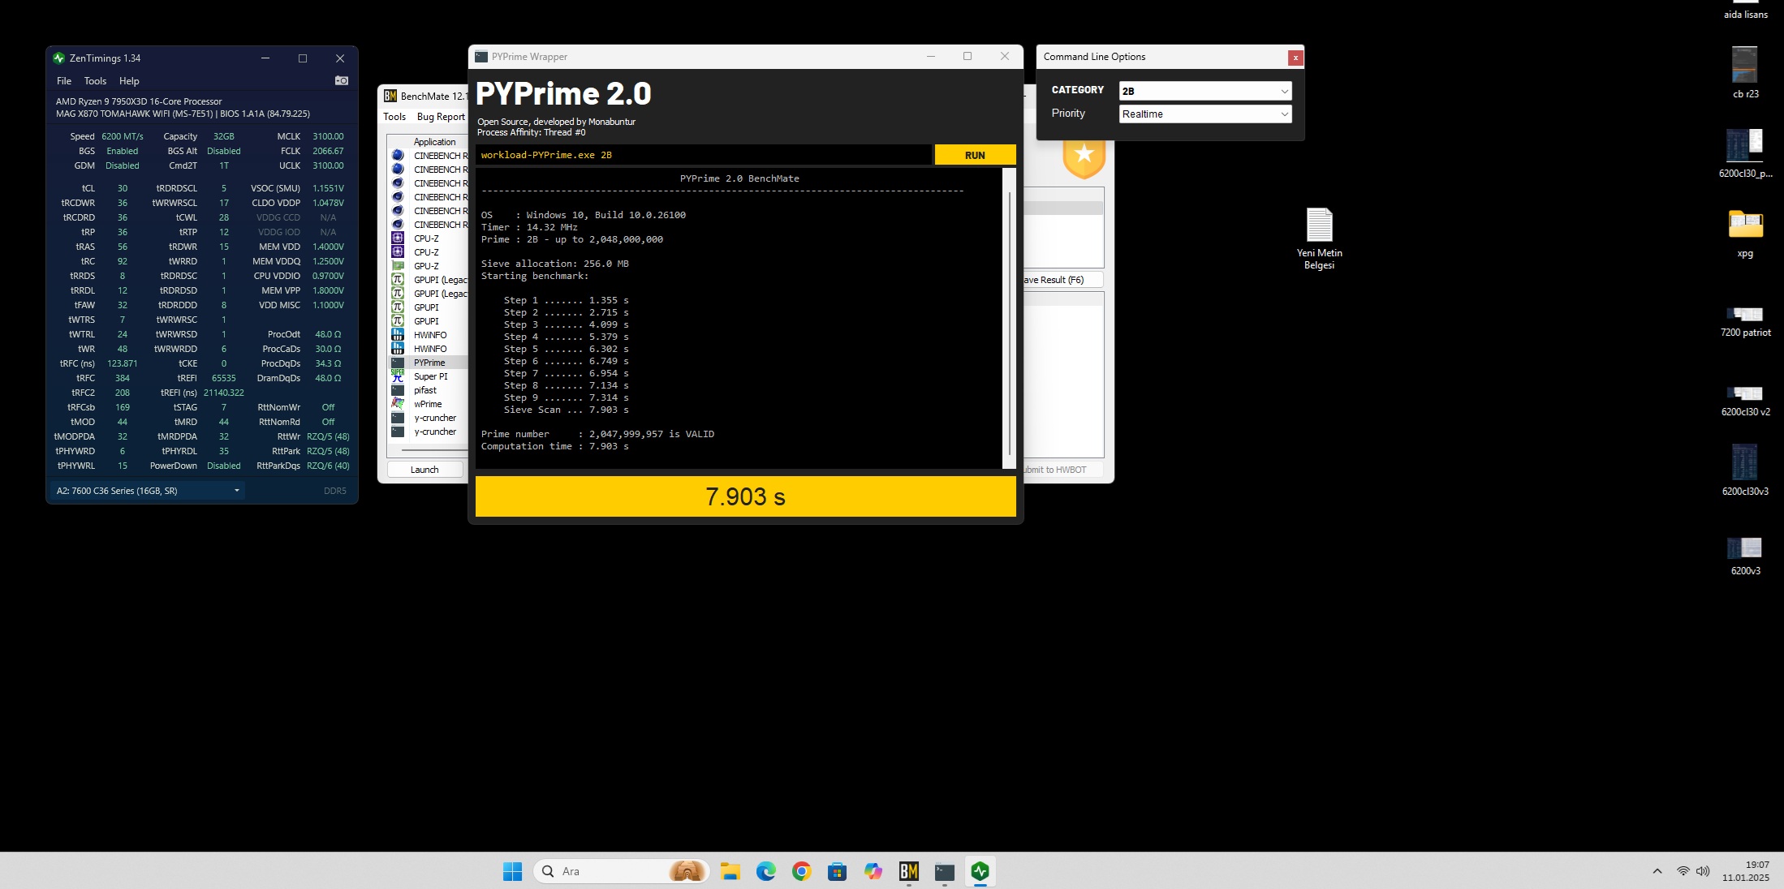Click the 6200 MT/s Speed value in ZenTimings
1784x889 pixels.
[x=123, y=136]
